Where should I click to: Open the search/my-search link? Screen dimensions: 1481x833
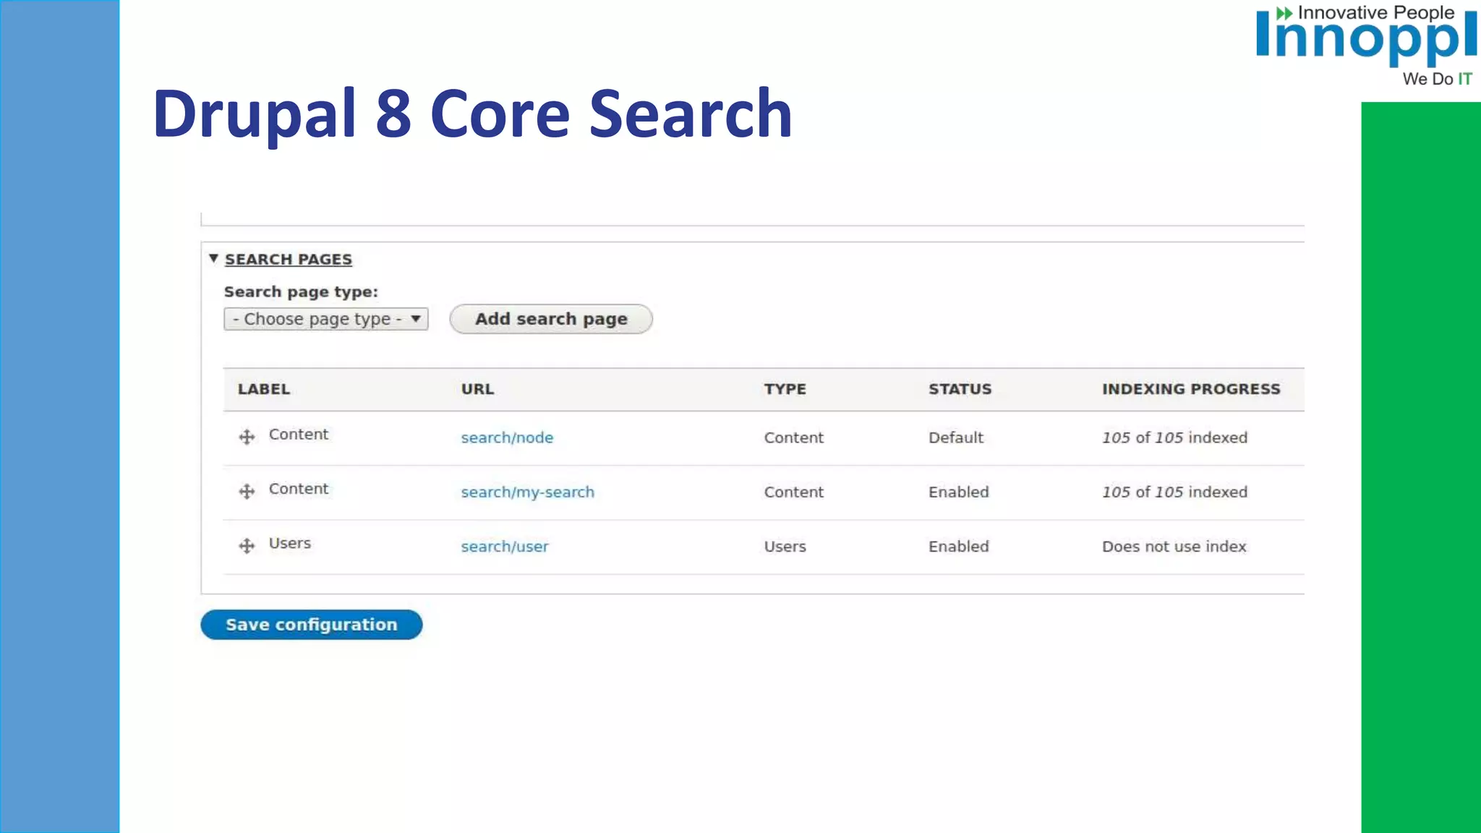point(528,492)
